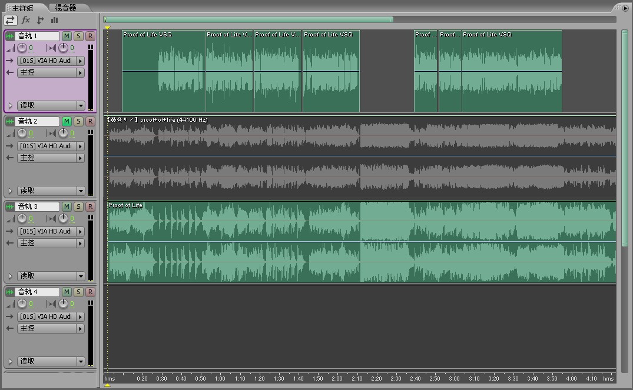The width and height of the screenshot is (633, 390).
Task: Click the waveform icon of 音轨 1
Action: pos(9,36)
